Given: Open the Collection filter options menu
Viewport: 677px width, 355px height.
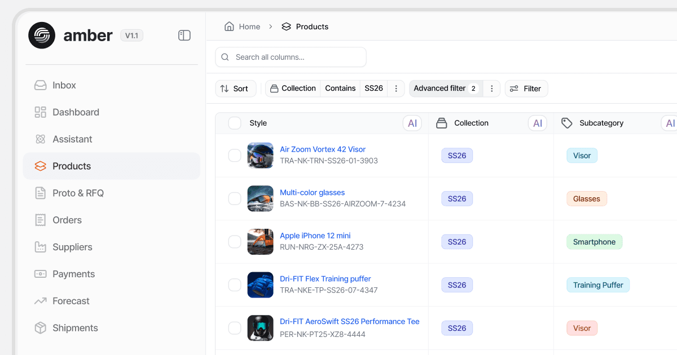Looking at the screenshot, I should click(396, 88).
